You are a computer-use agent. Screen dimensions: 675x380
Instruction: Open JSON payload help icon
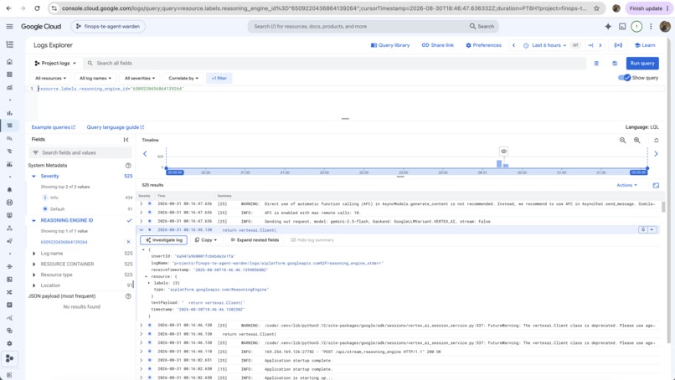click(x=128, y=296)
